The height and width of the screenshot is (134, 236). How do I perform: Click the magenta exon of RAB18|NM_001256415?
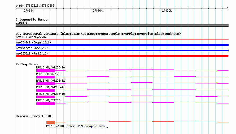[x=46, y=97]
